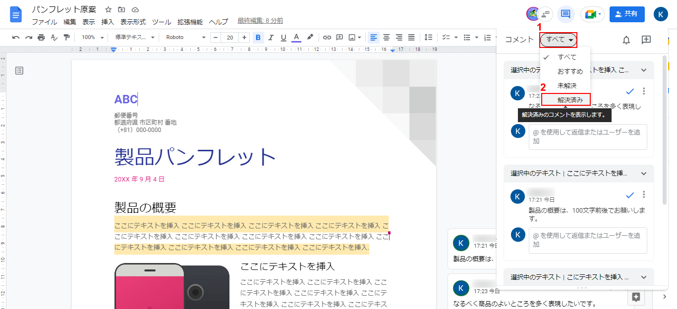Align text to the right

pyautogui.click(x=399, y=37)
